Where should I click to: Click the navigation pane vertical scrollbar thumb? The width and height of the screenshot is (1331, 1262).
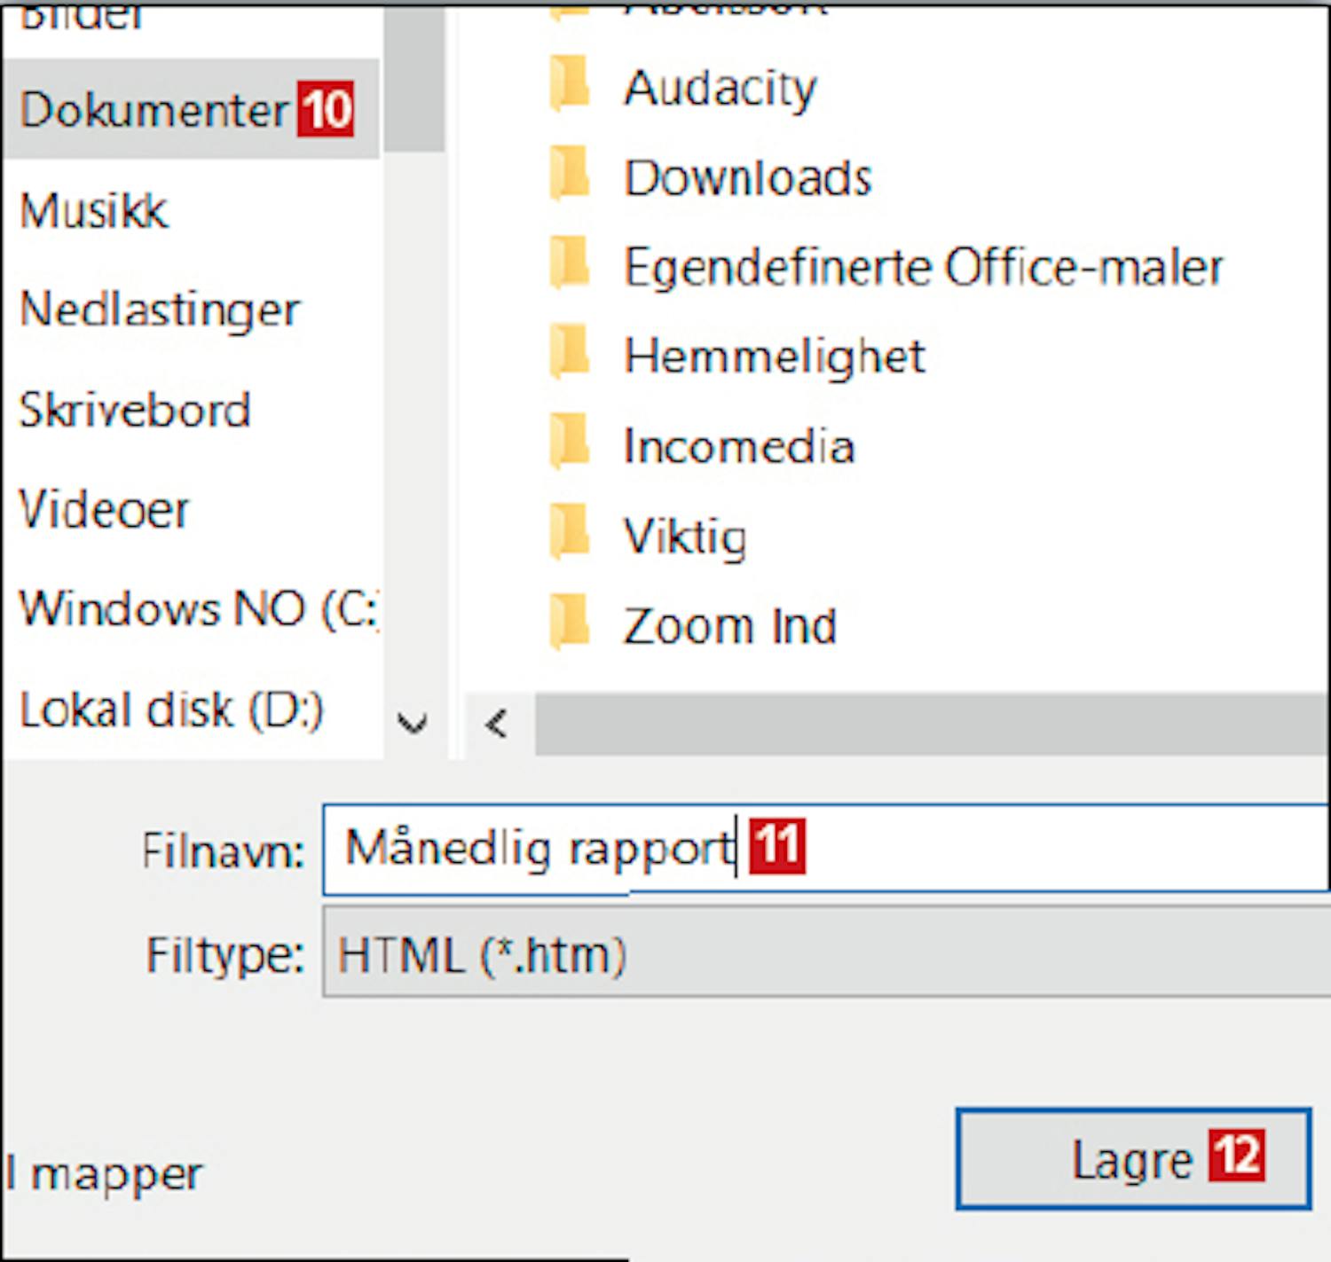click(414, 80)
